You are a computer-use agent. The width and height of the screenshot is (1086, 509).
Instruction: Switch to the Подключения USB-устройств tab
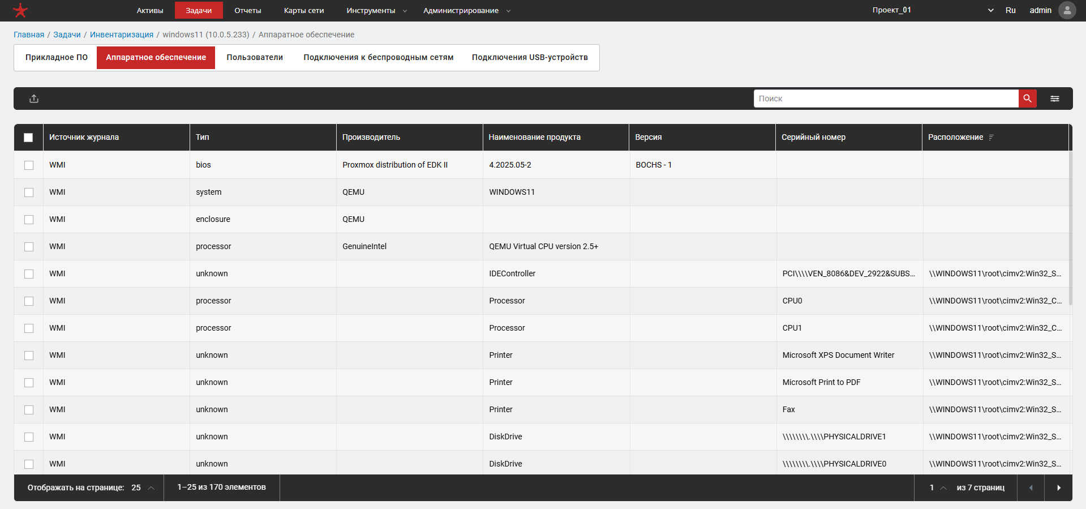pos(530,57)
